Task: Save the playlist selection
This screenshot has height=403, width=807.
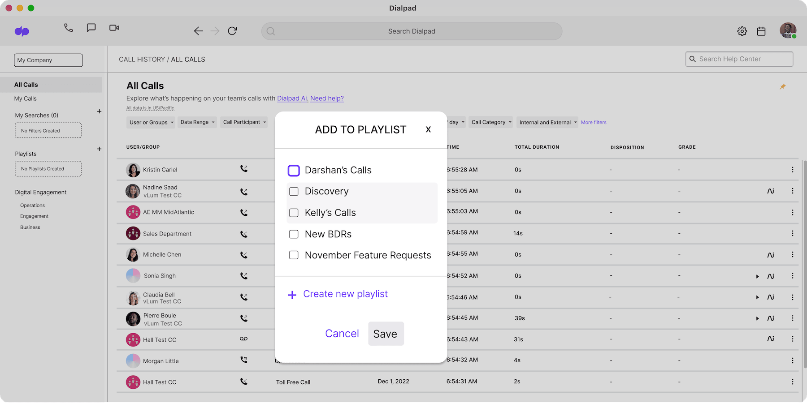Action: click(x=386, y=334)
